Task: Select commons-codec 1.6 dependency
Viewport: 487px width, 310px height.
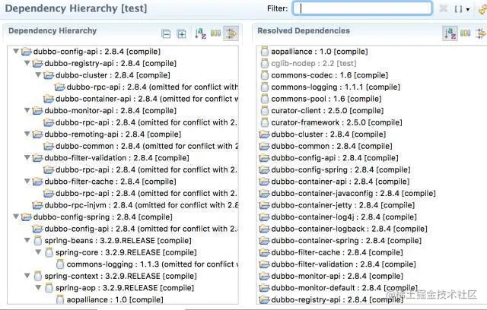Action: (x=324, y=75)
